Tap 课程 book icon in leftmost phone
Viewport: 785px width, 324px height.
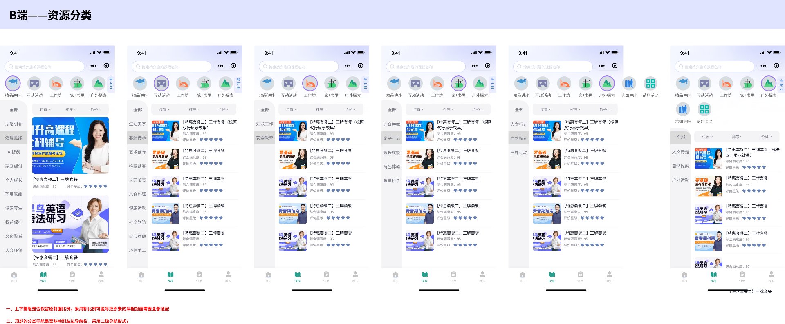(x=43, y=275)
